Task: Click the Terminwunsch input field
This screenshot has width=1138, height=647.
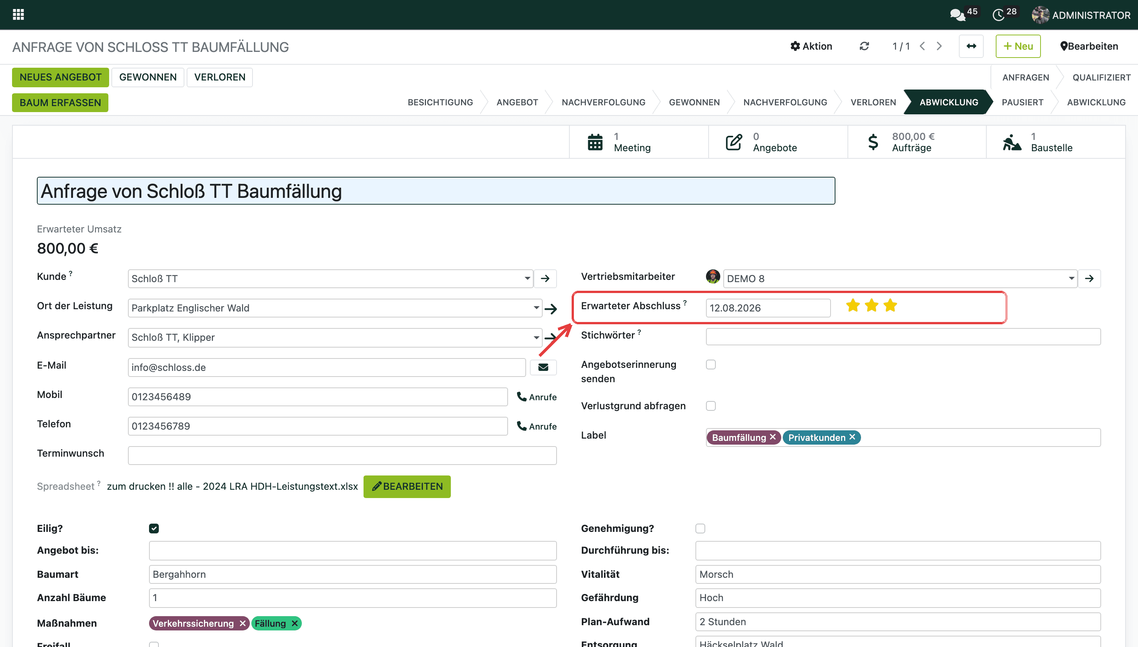Action: (x=342, y=456)
